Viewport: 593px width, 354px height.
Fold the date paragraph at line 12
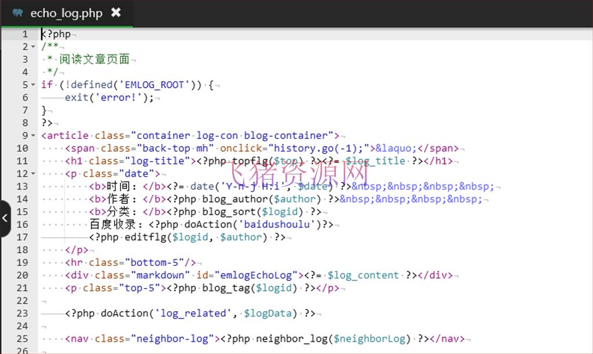(x=32, y=174)
